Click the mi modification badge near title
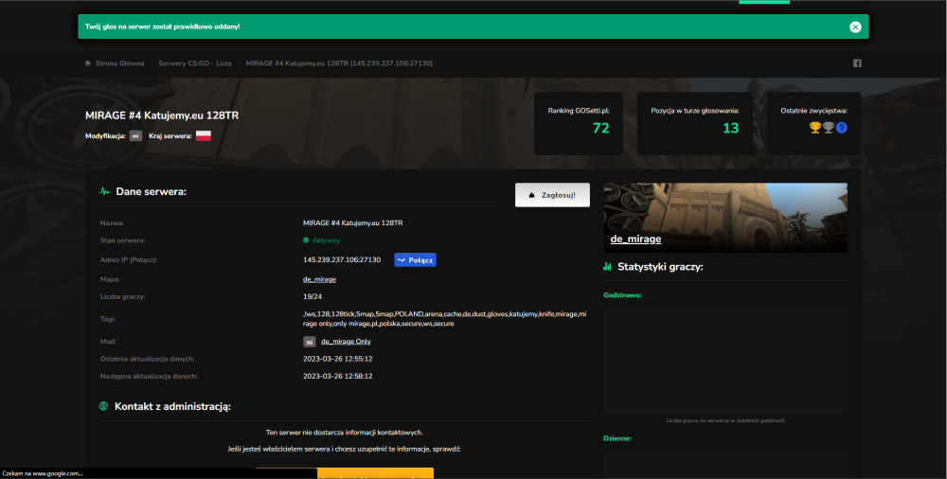947x479 pixels. [135, 136]
